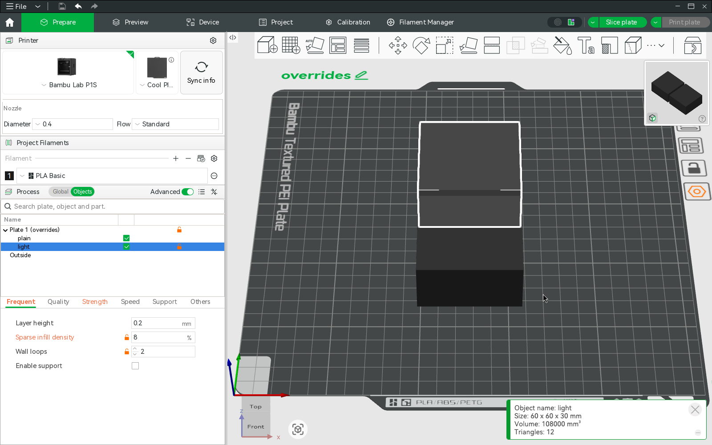Open the Quality settings tab
This screenshot has width=712, height=445.
[x=58, y=302]
